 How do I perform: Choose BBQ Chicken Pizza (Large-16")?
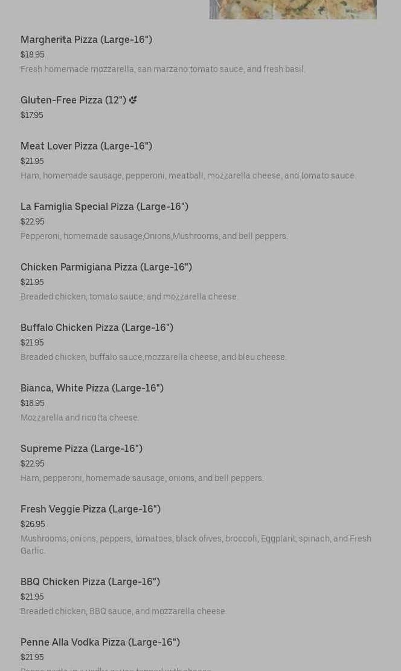(90, 582)
